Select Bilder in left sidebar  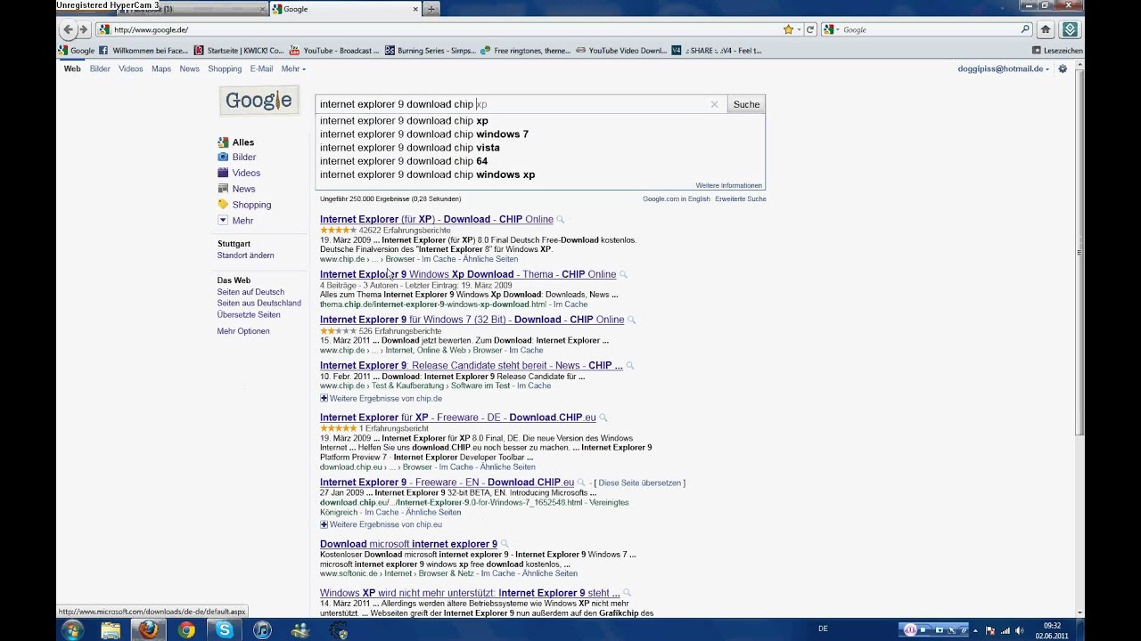(x=237, y=158)
